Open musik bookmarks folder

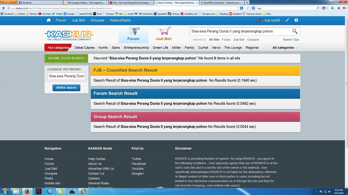[x=128, y=14]
